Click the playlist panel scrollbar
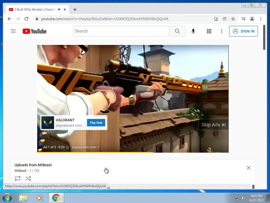This screenshot has height=203, width=270. point(253,187)
